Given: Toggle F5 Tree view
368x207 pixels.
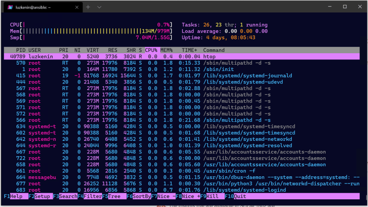Looking at the screenshot, I should (x=114, y=196).
